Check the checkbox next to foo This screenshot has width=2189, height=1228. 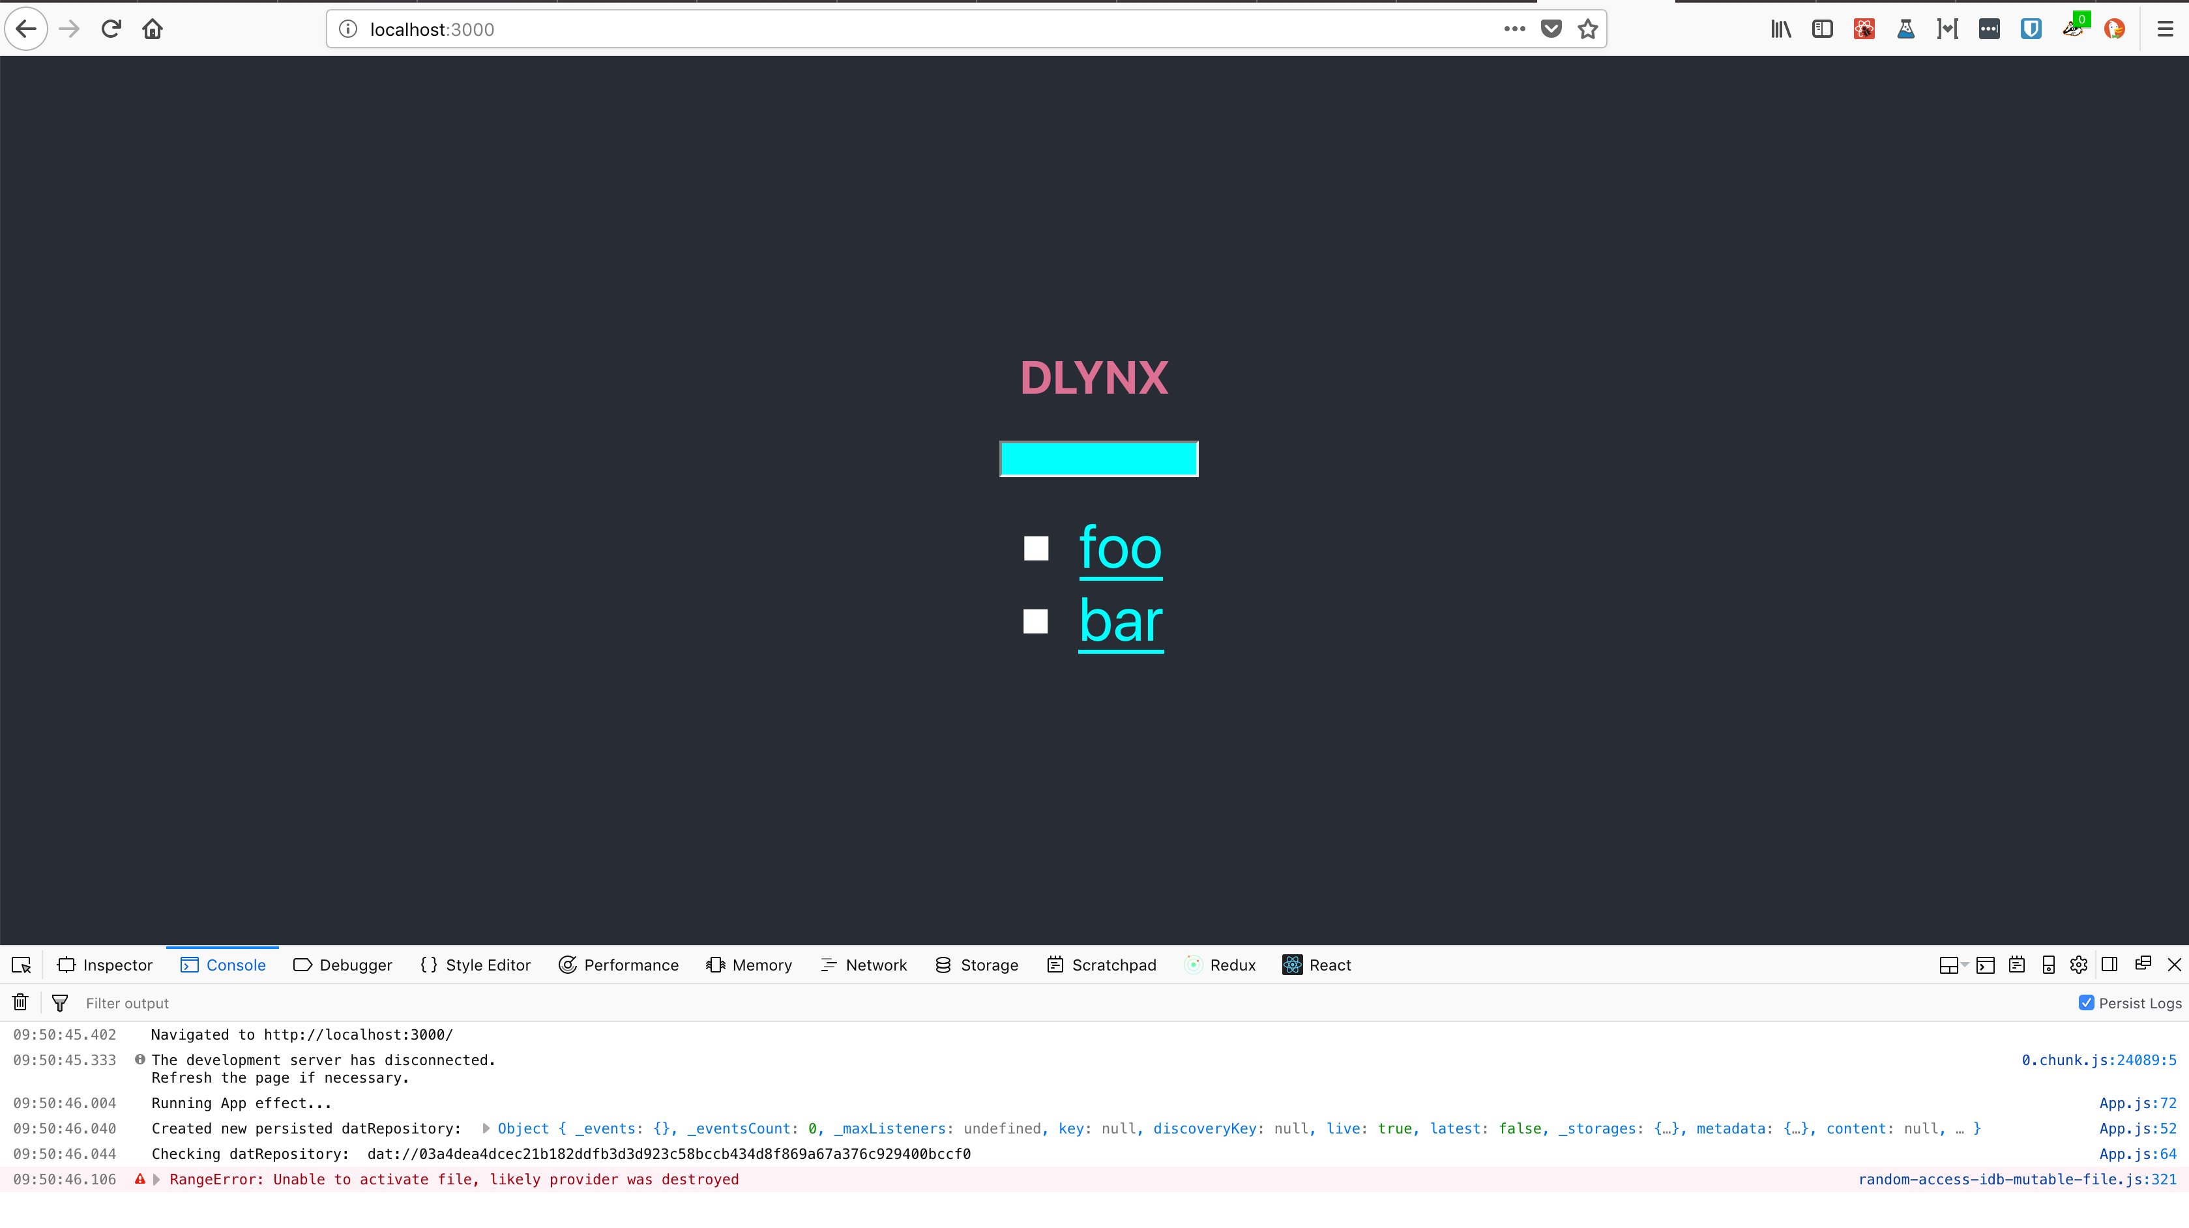(1035, 548)
